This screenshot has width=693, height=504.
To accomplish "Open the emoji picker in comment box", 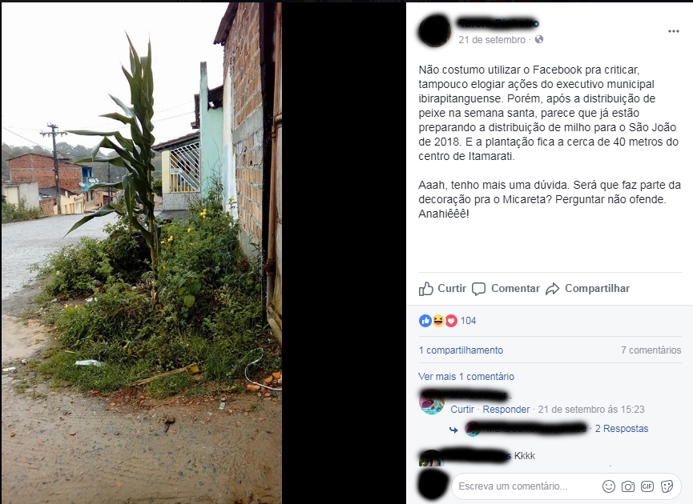I will [x=609, y=486].
